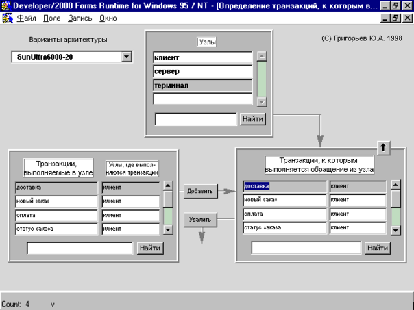This screenshot has width=414, height=310.
Task: Select статус заказа in right transactions list
Action: pos(284,227)
